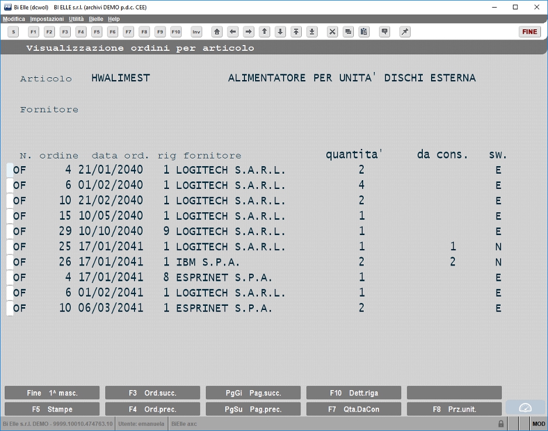Click the F1 toolbar key

33,32
